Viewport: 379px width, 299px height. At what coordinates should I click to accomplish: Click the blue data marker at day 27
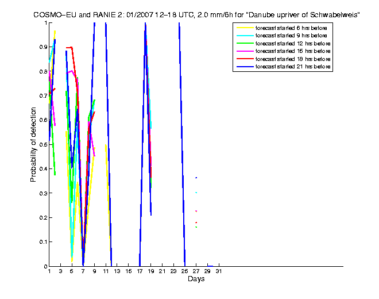click(x=196, y=178)
